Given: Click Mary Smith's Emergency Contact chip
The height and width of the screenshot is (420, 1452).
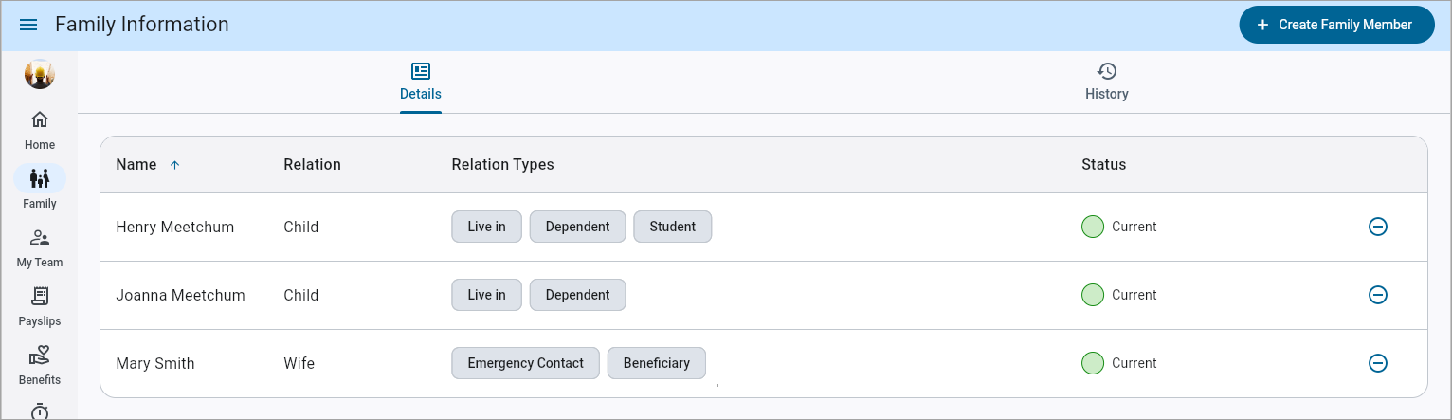Looking at the screenshot, I should (x=525, y=363).
